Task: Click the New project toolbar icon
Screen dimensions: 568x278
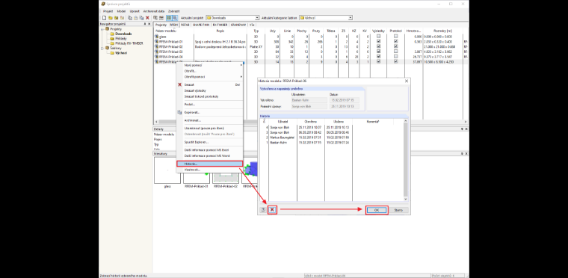Action: pyautogui.click(x=105, y=18)
